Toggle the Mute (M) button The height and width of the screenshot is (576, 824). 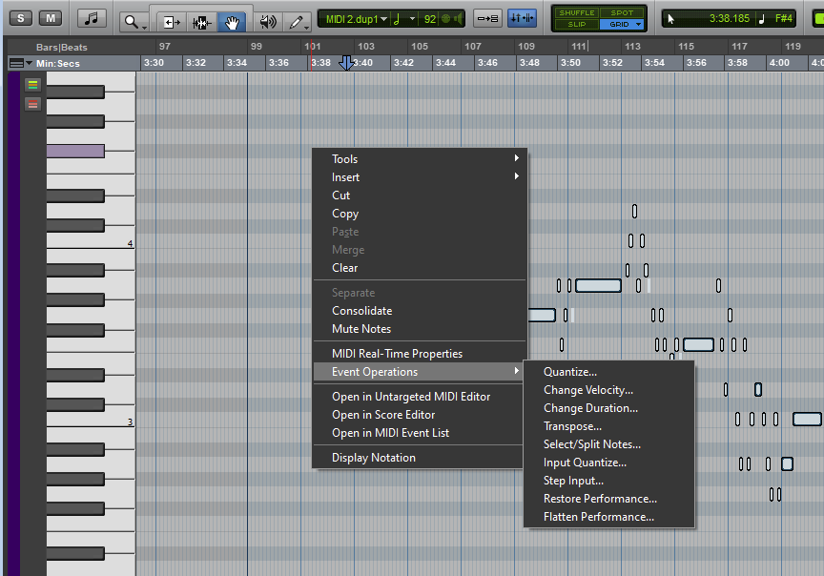pyautogui.click(x=51, y=18)
